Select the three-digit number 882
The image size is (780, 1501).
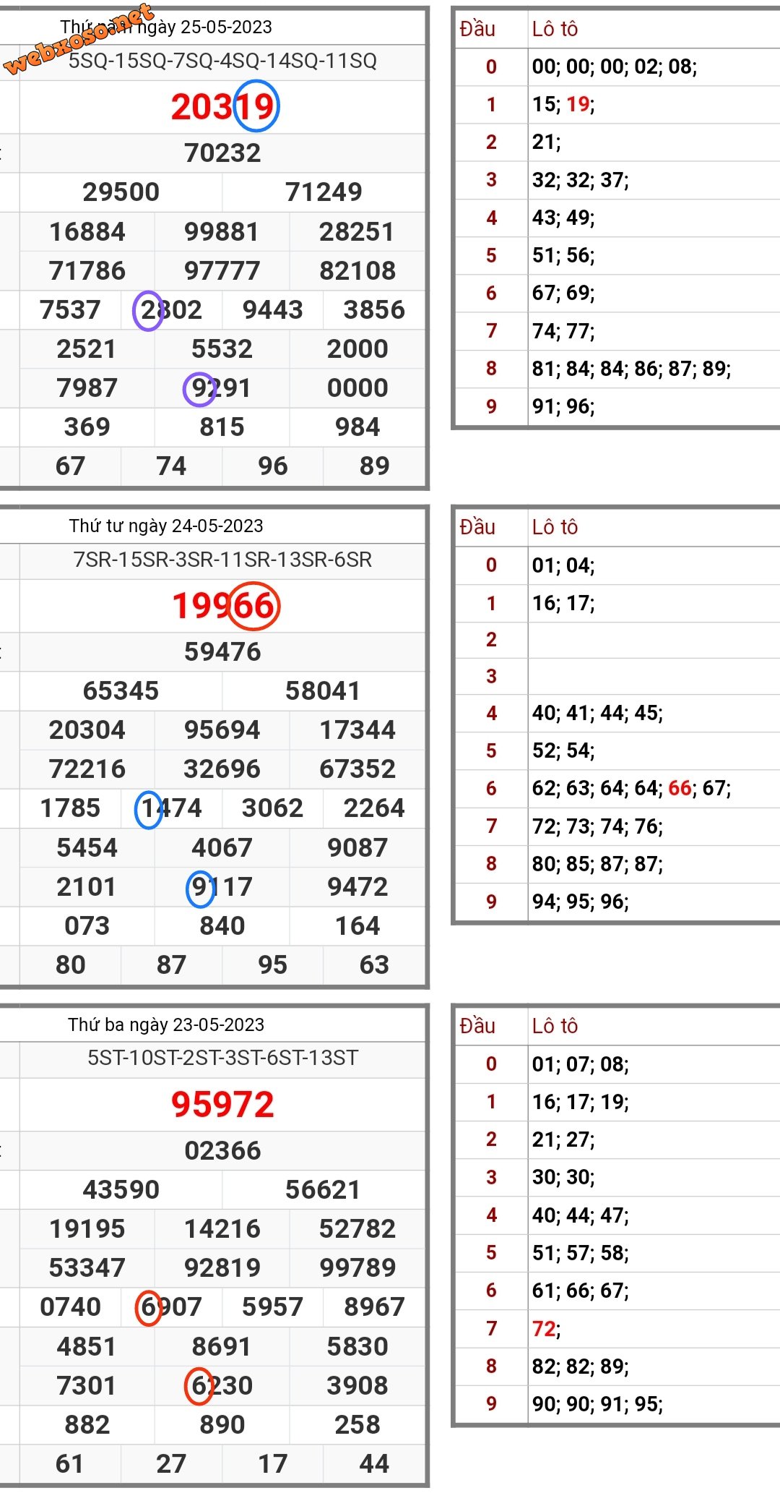point(87,1424)
